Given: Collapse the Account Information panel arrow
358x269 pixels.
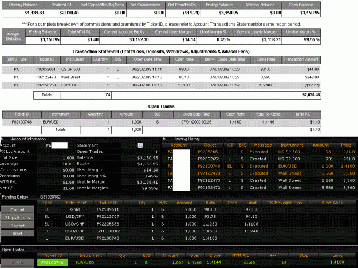Looking at the screenshot, I should (2, 139).
